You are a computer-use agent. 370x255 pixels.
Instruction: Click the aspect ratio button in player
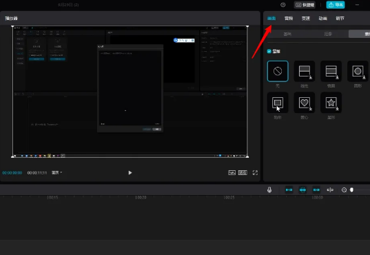(x=243, y=172)
